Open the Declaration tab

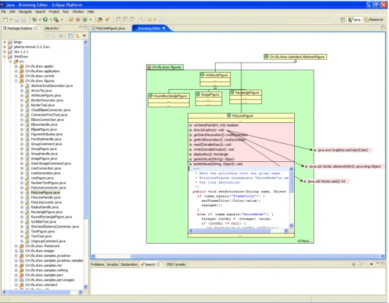pyautogui.click(x=129, y=265)
